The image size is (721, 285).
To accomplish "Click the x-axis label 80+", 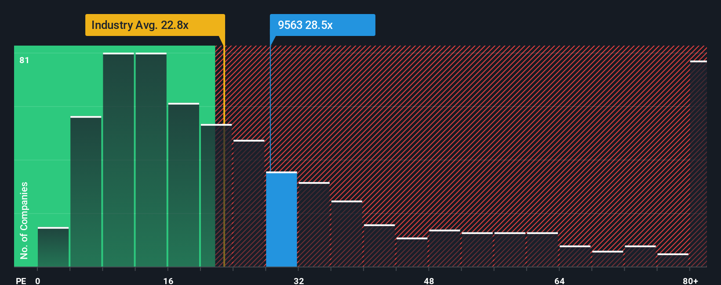I will (x=691, y=281).
